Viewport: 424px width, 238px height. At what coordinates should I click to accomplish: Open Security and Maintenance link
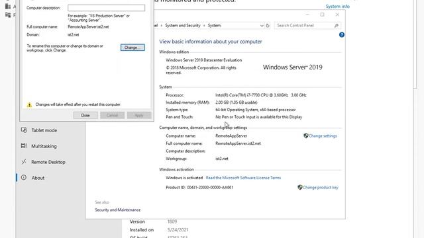118,210
